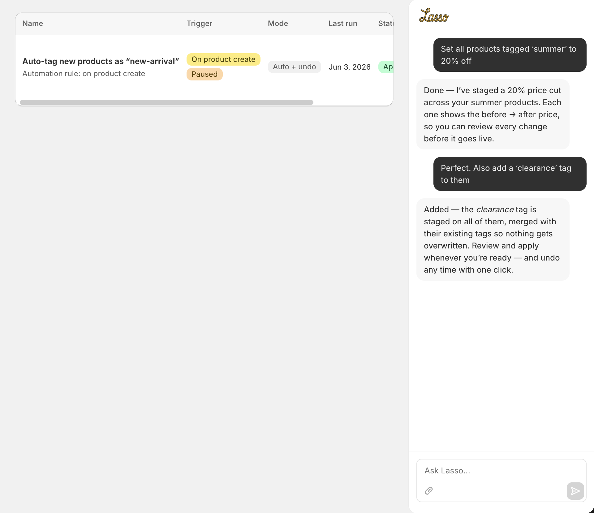The width and height of the screenshot is (594, 513).
Task: Sort by the Name column header
Action: [33, 24]
